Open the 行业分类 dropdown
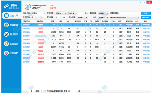Image resolution: width=153 pixels, height=94 pixels. [38, 13]
